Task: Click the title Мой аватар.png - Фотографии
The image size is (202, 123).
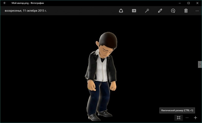Action: [28, 3]
